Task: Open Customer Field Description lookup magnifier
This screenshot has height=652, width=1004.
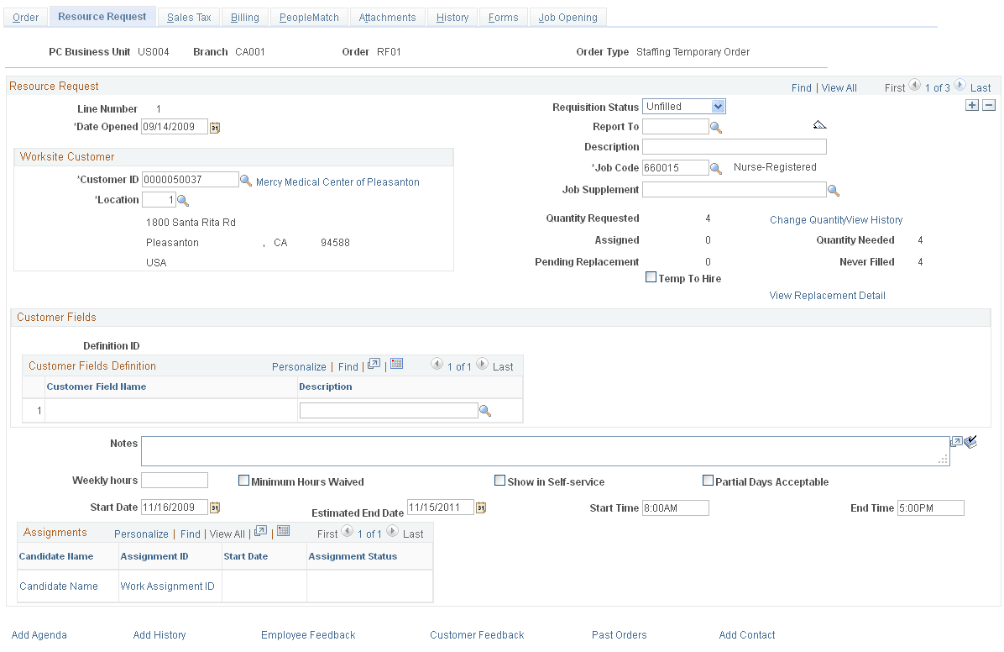Action: click(485, 411)
